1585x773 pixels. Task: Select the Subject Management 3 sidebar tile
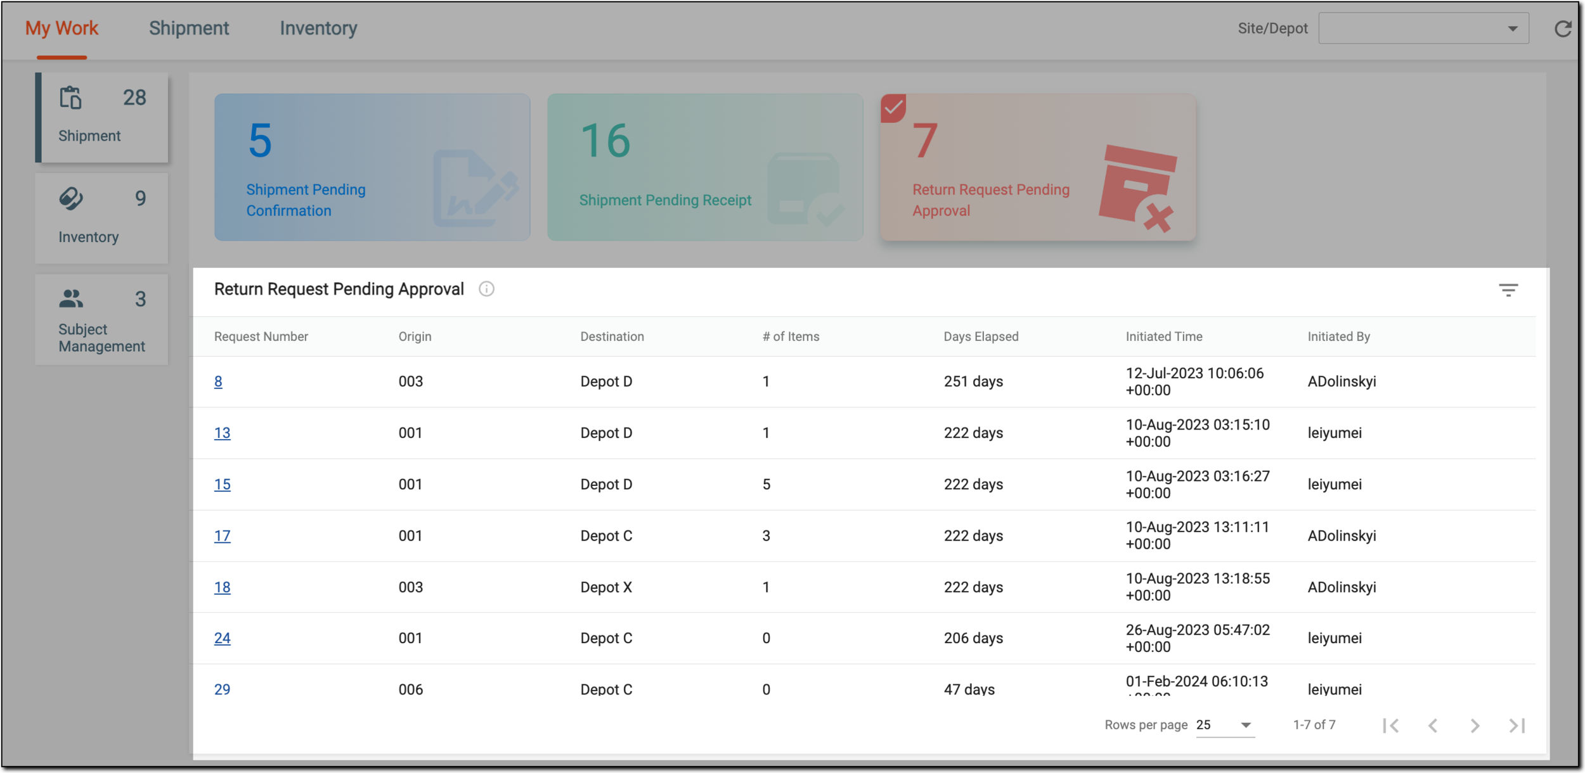tap(102, 319)
